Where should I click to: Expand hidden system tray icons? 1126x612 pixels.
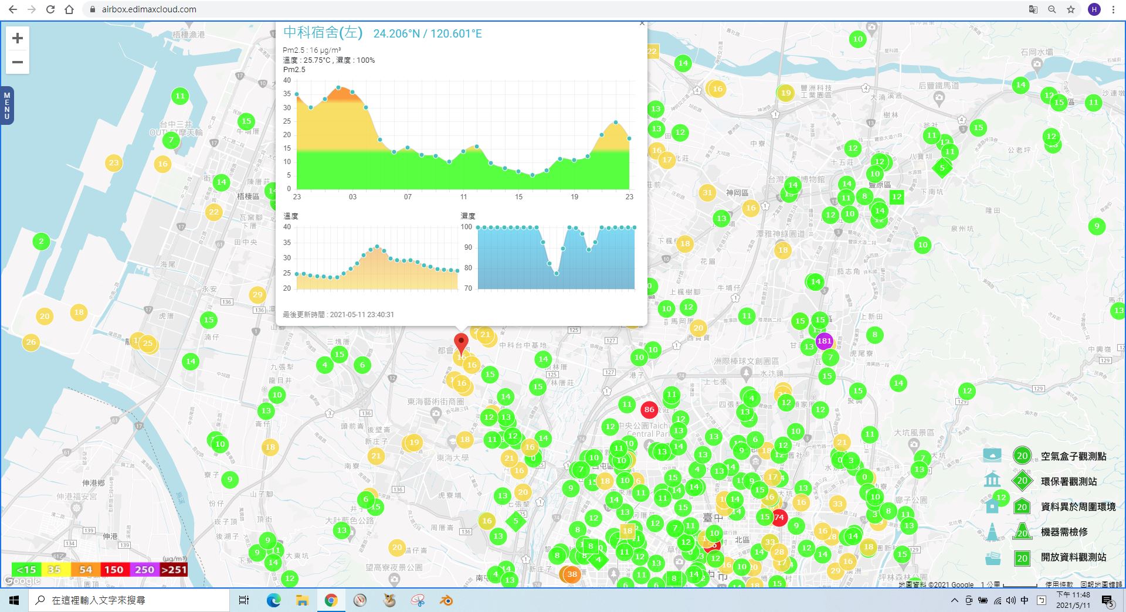point(955,600)
